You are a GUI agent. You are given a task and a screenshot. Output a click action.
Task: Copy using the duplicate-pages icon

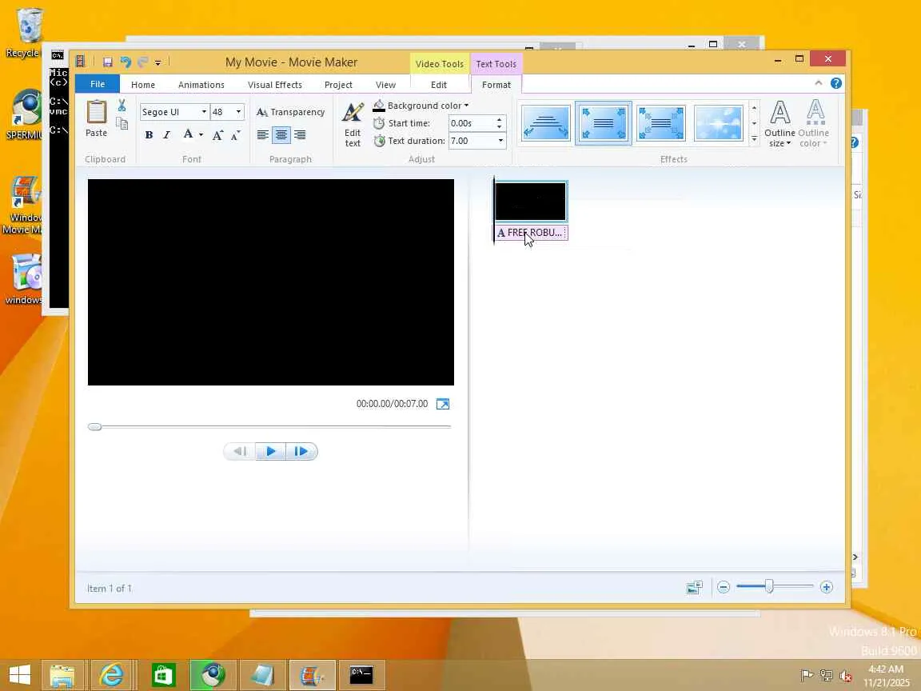click(x=122, y=123)
